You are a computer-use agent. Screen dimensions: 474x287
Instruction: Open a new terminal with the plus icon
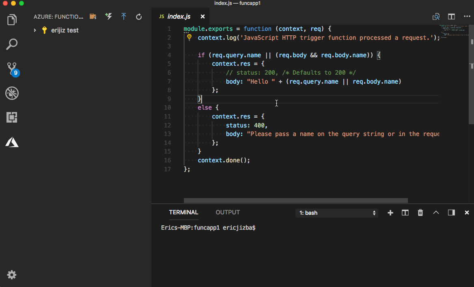tap(390, 212)
